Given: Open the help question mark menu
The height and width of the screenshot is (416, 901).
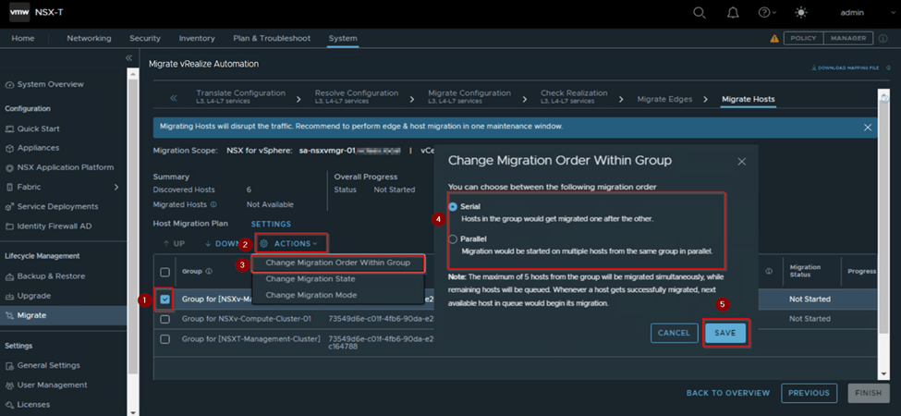Looking at the screenshot, I should [765, 13].
